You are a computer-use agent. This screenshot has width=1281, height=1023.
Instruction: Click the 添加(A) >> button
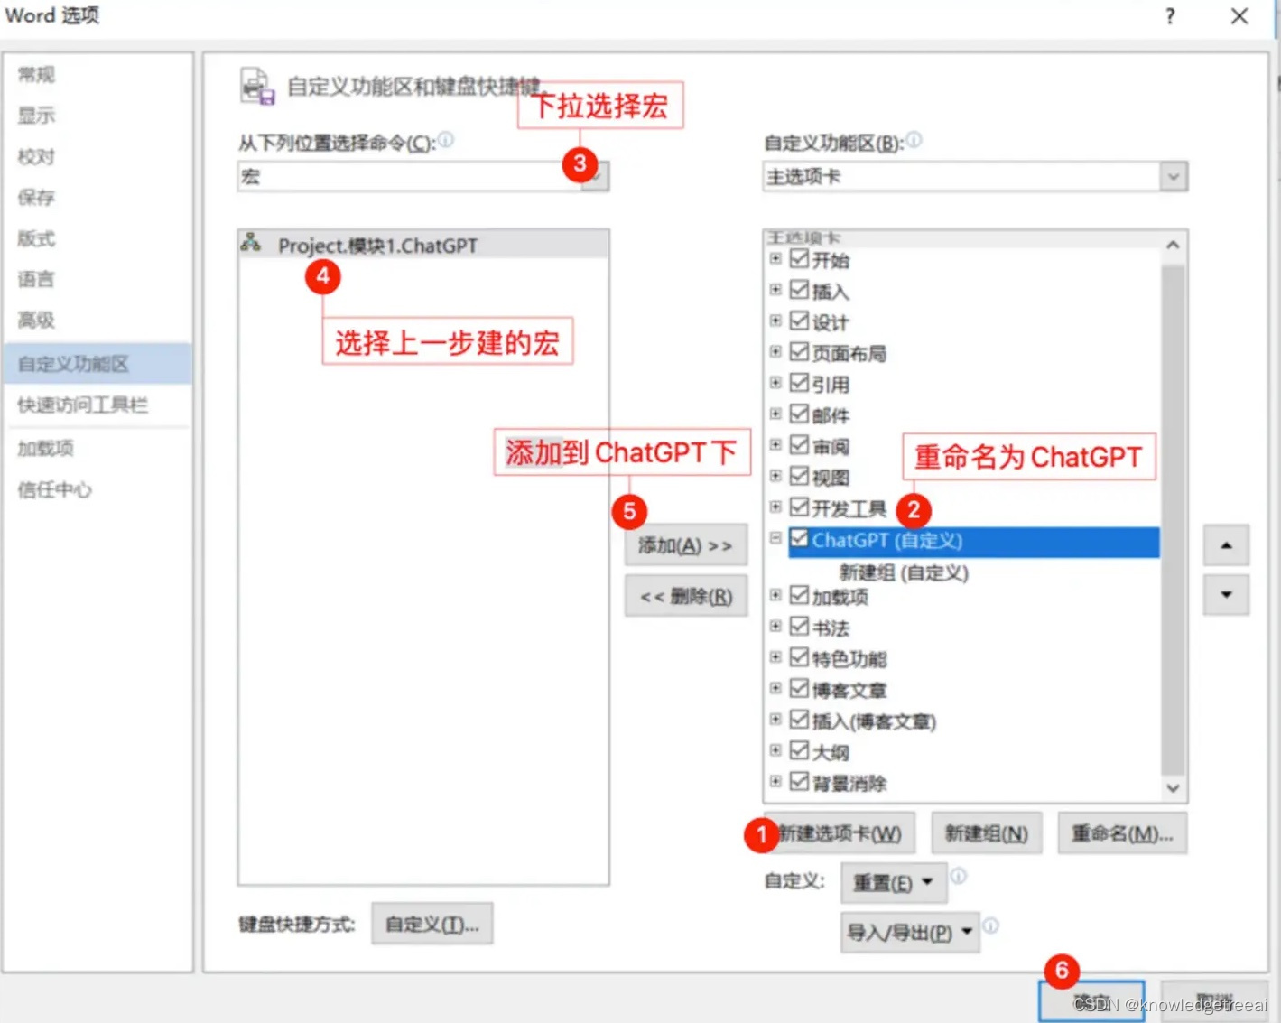point(686,545)
